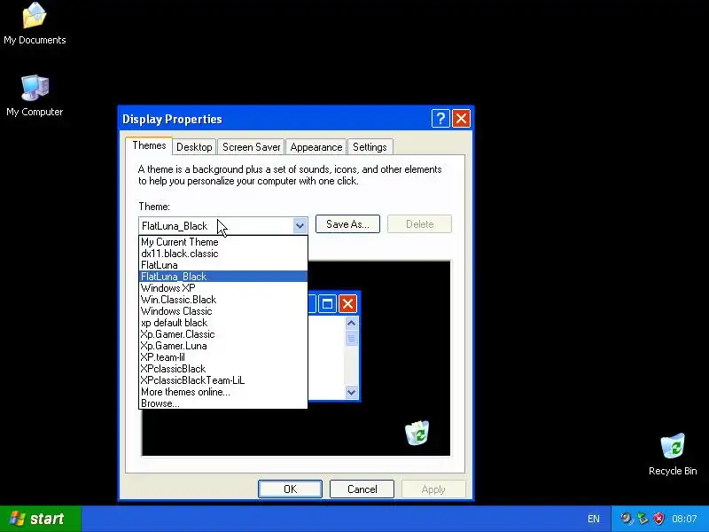Viewport: 709px width, 532px height.
Task: Click preview scrollbar up arrow
Action: tap(351, 323)
